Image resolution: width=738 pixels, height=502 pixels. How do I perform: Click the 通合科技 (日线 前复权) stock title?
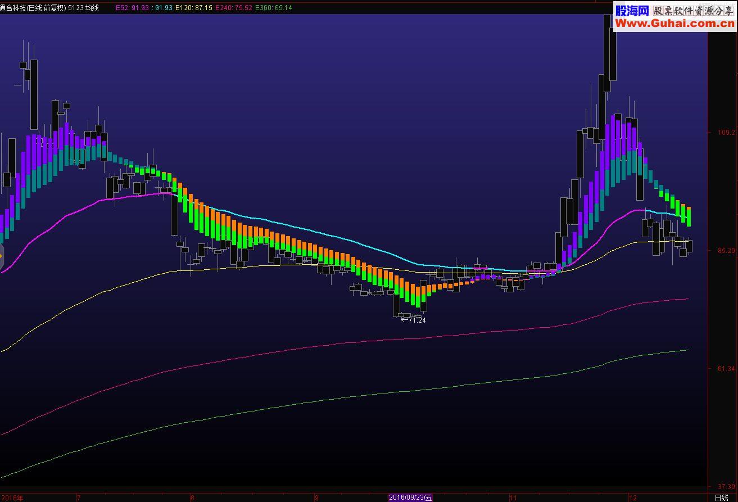coord(33,8)
